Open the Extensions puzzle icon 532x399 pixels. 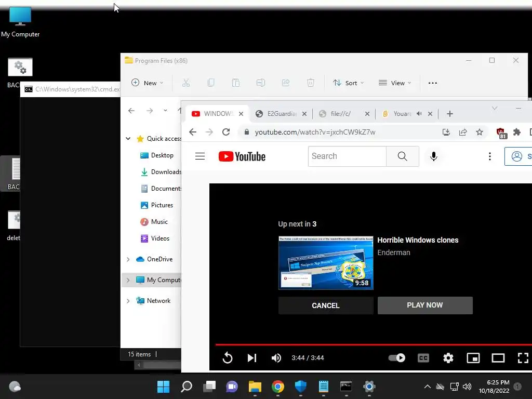pyautogui.click(x=517, y=132)
